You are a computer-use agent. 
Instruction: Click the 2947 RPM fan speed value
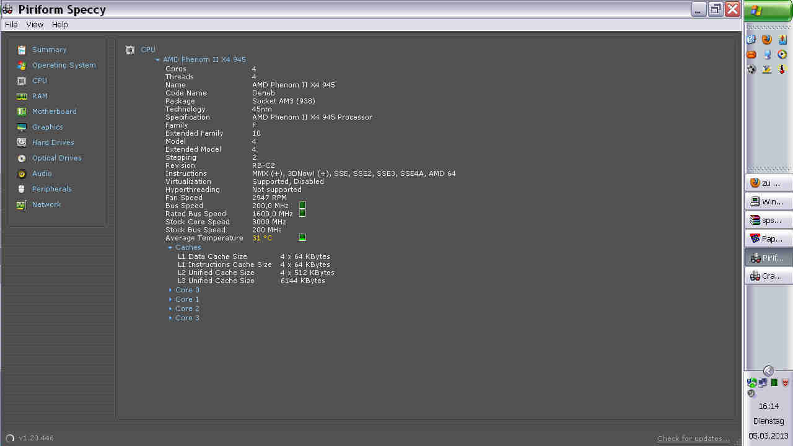(x=270, y=198)
